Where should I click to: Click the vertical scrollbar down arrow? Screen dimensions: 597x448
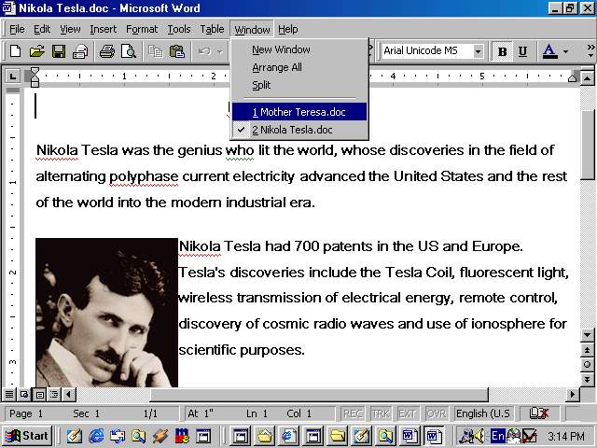click(587, 335)
